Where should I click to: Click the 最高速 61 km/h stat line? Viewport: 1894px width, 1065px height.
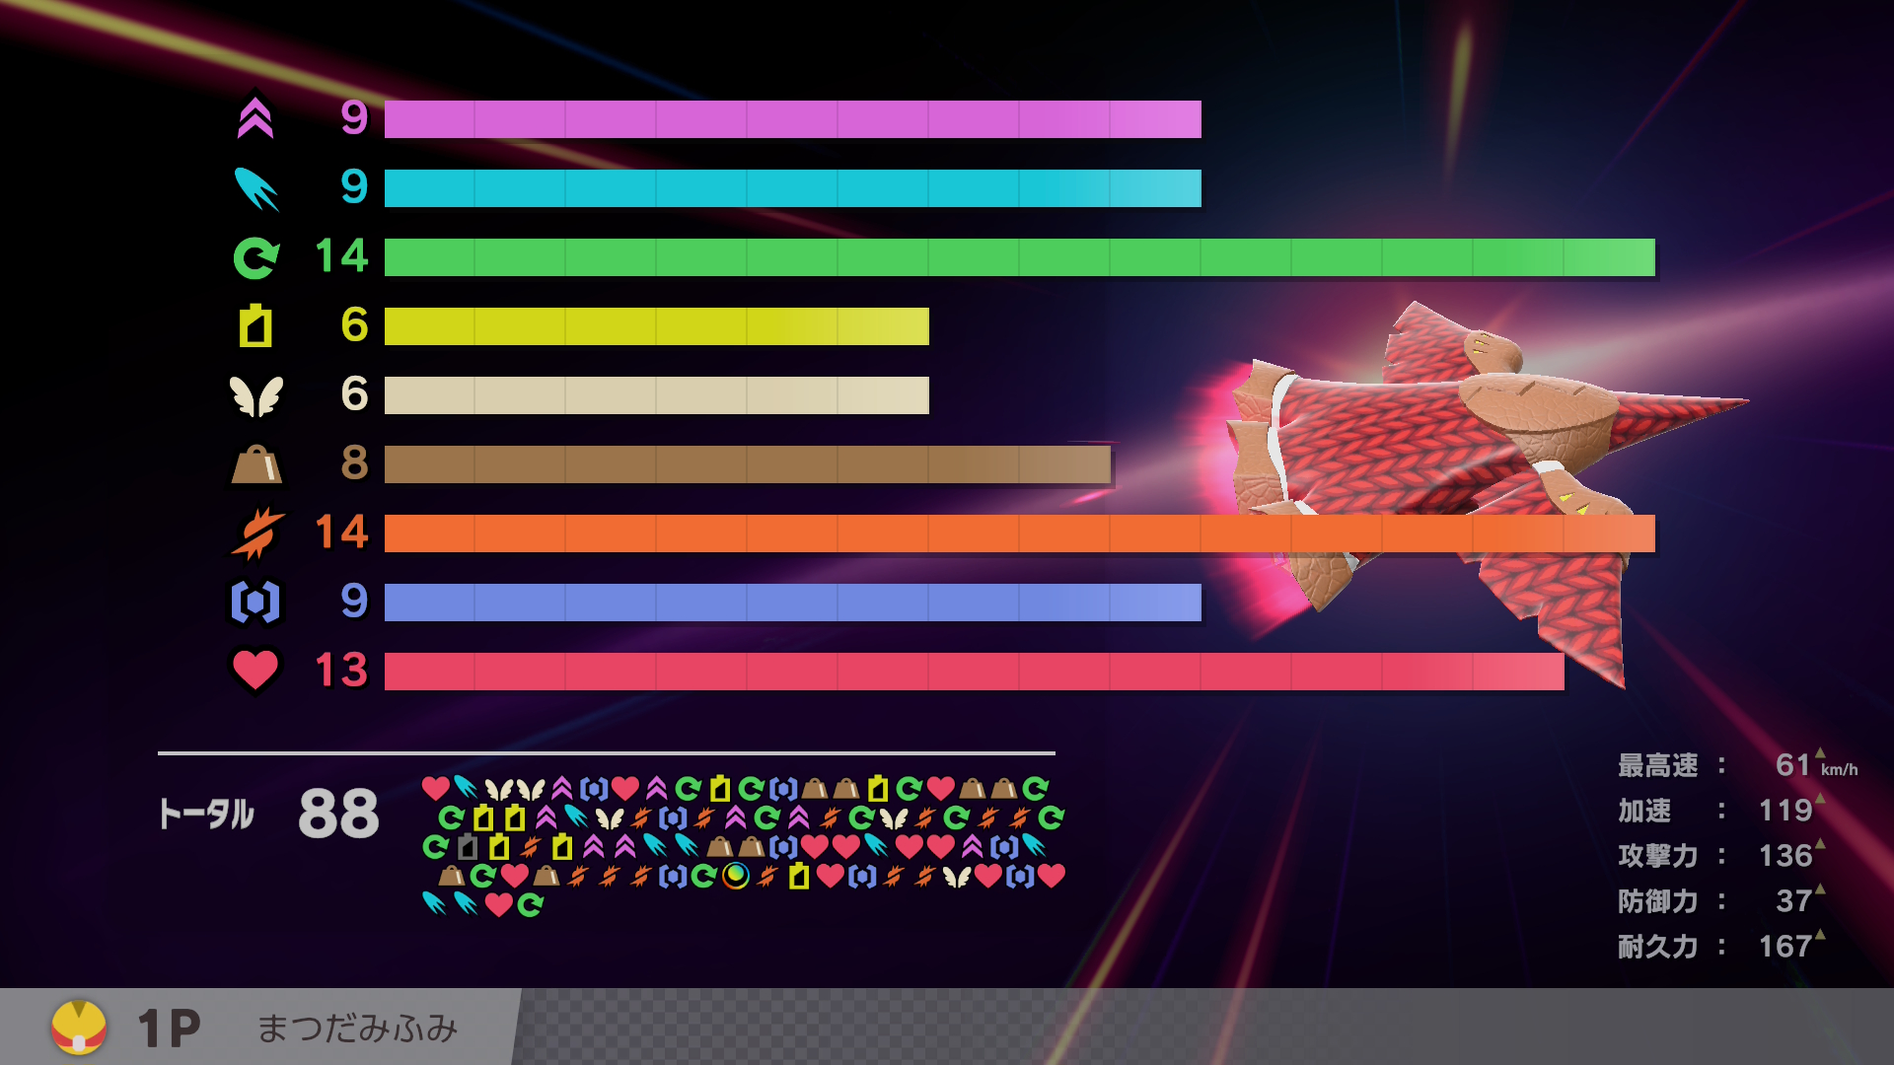pos(1736,765)
